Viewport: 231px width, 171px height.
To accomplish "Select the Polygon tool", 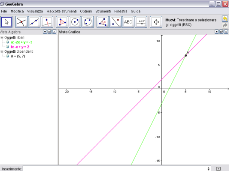I will (x=62, y=22).
